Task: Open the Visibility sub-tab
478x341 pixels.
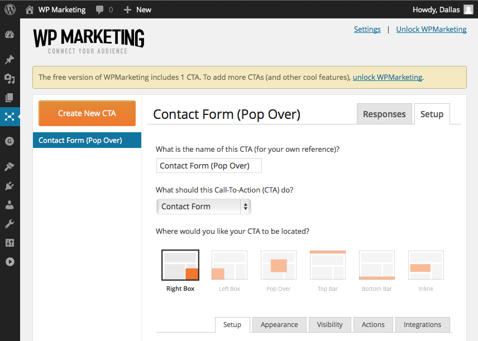Action: point(330,325)
